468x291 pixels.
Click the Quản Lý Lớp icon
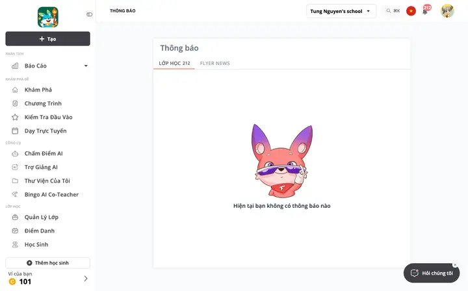coord(15,217)
